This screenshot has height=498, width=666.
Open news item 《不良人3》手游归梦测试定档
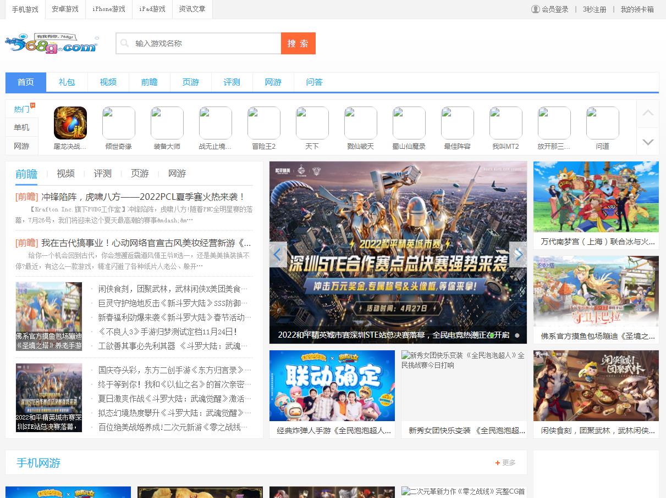coord(168,332)
